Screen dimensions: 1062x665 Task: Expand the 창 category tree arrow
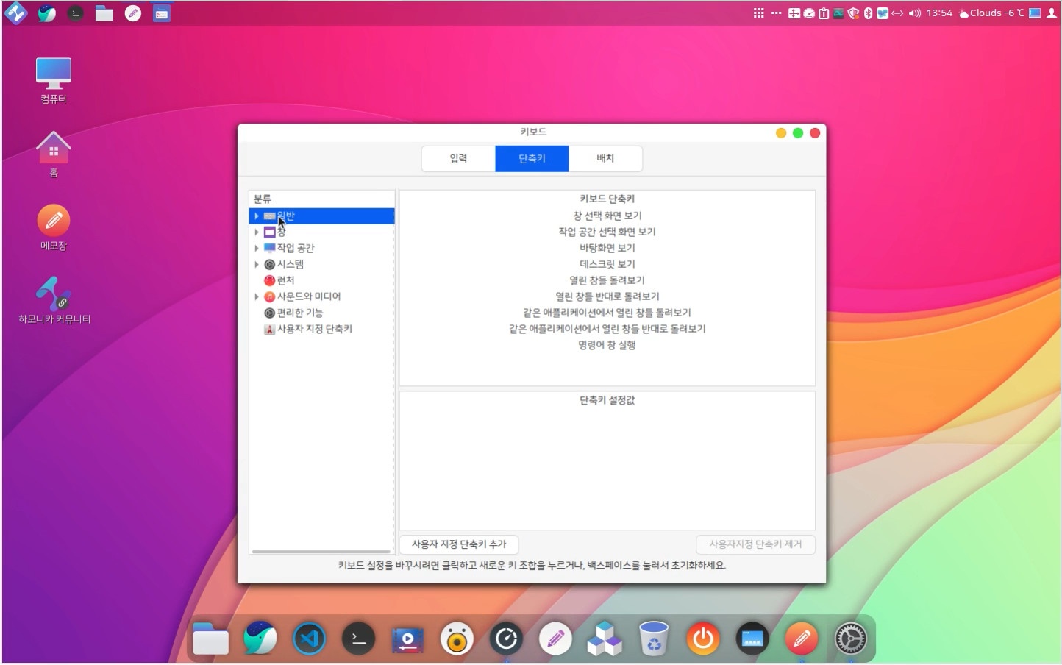257,232
